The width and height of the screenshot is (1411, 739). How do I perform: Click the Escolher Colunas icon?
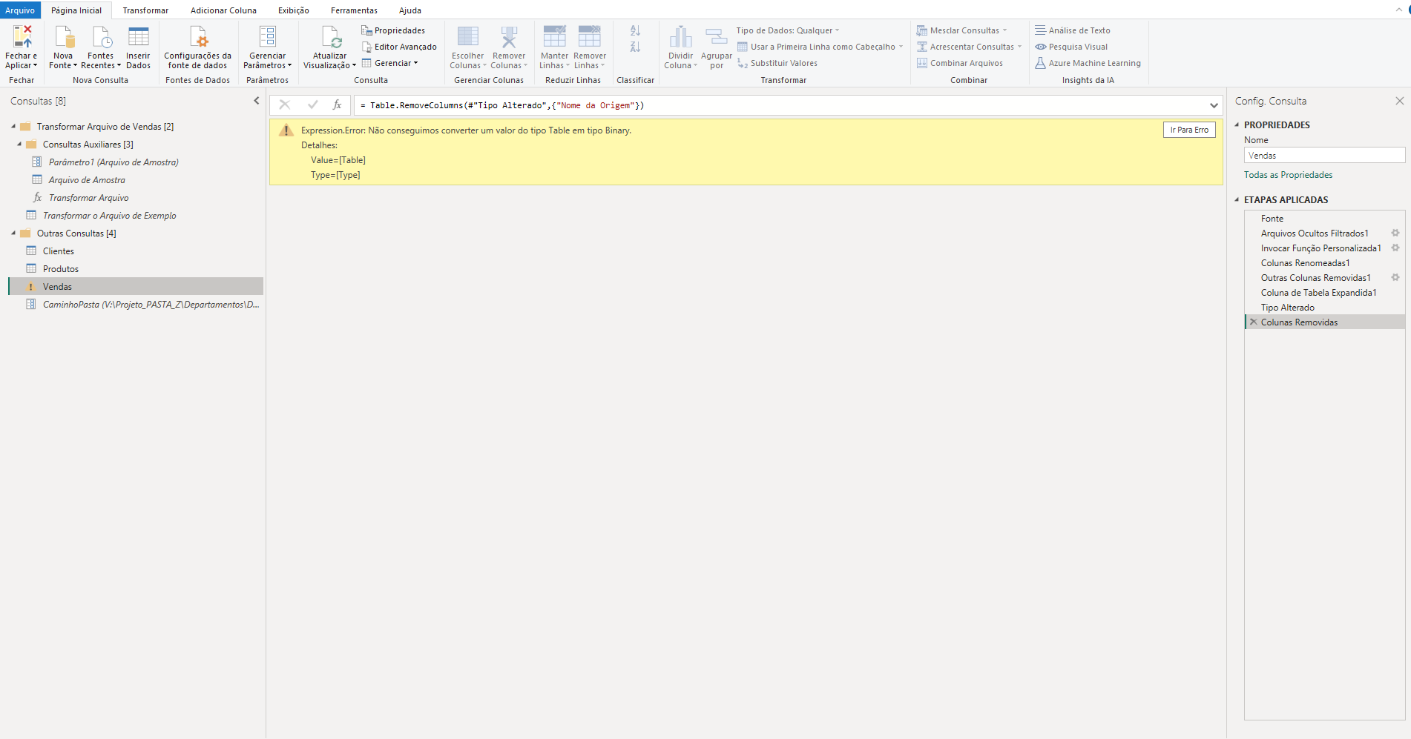(468, 36)
